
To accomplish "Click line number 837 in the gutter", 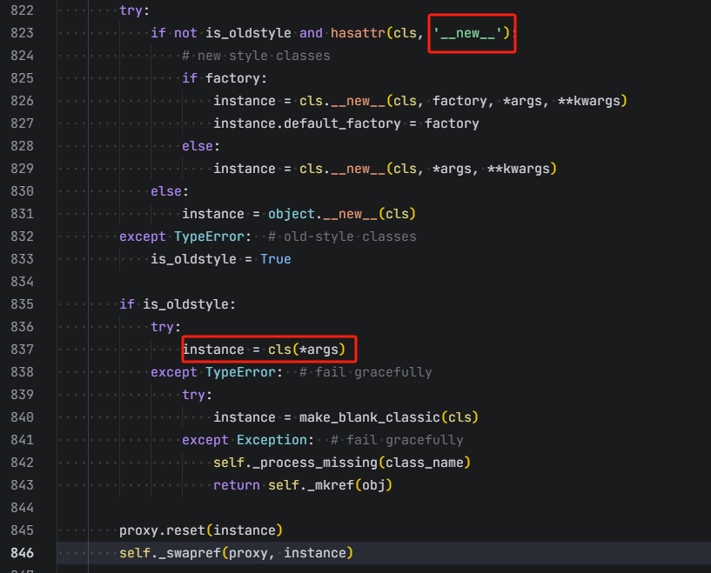I will pyautogui.click(x=18, y=350).
